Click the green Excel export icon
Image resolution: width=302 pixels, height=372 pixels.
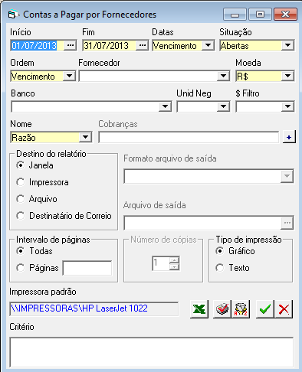point(199,309)
